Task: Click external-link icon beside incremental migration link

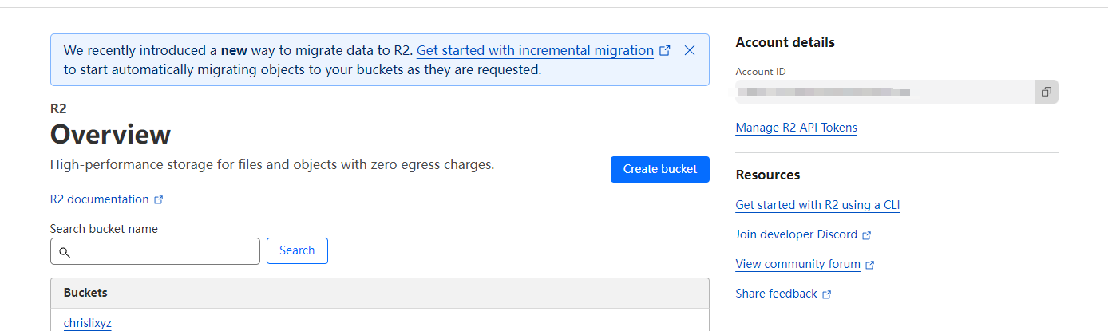Action: coord(665,51)
